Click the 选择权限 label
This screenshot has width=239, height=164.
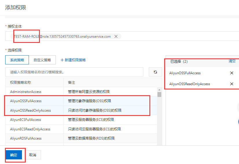(15, 50)
